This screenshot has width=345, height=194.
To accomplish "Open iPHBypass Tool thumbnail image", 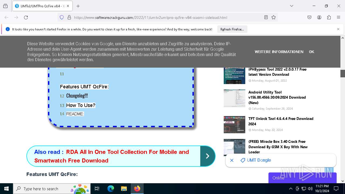I will tap(234, 75).
